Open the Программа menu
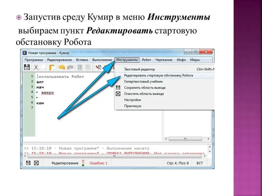 33,60
